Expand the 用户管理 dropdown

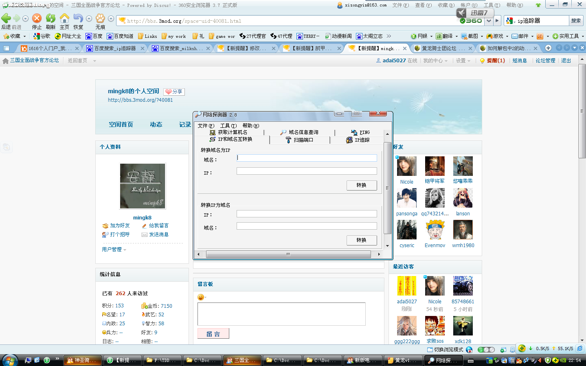(x=114, y=250)
